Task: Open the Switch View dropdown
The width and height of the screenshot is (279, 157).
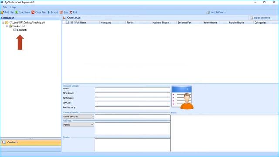Action: click(x=216, y=12)
